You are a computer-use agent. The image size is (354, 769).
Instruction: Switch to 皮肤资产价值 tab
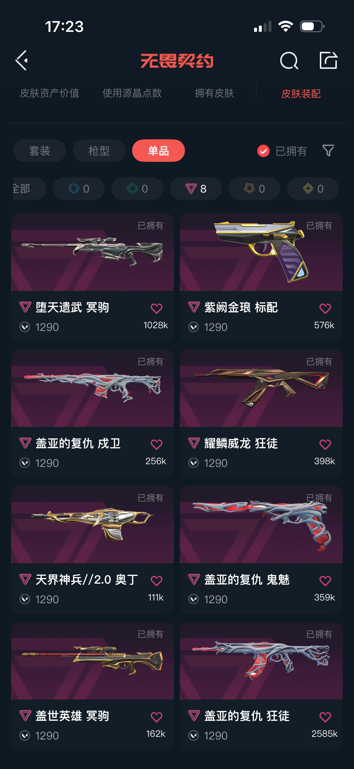tap(49, 93)
